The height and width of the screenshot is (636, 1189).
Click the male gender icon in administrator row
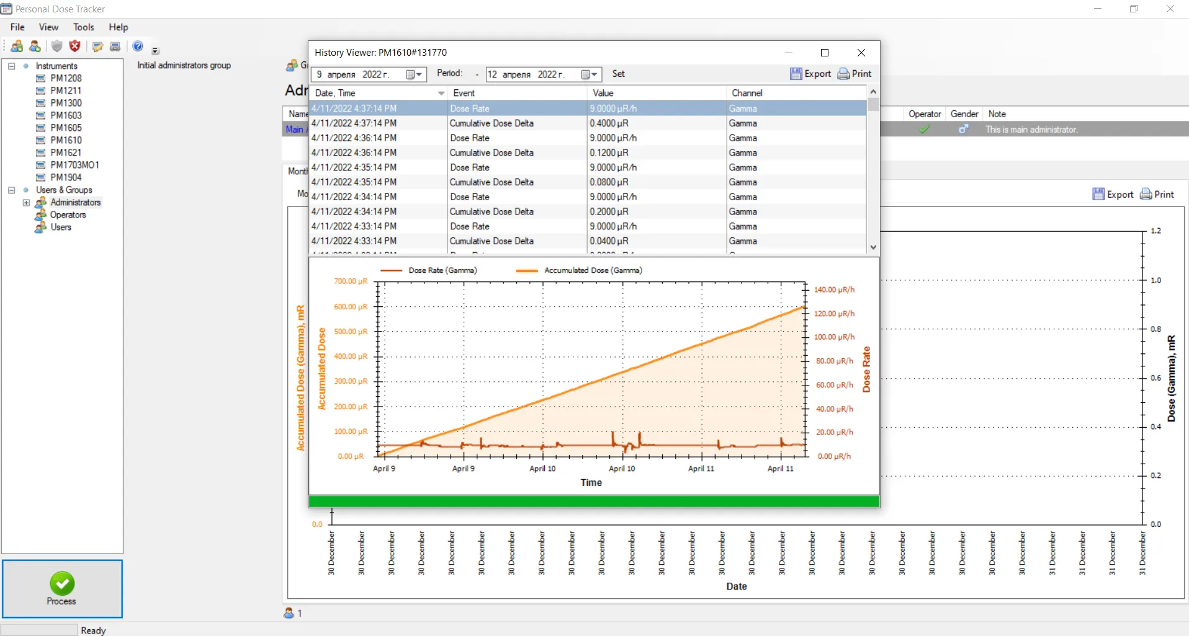coord(963,129)
